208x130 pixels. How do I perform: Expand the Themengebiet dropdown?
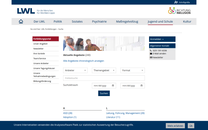pyautogui.click(x=104, y=70)
